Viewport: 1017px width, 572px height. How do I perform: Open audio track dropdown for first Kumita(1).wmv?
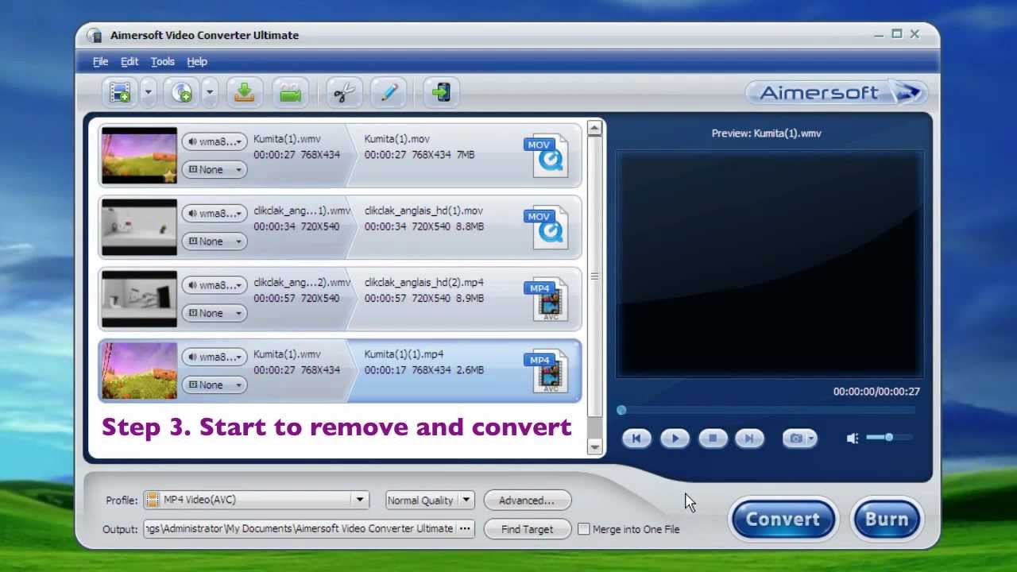[215, 141]
